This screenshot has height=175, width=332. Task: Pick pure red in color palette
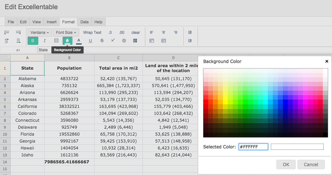click(206, 102)
